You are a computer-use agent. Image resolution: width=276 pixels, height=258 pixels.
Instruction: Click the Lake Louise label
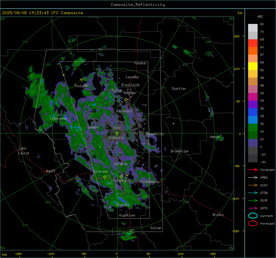[x=24, y=151]
